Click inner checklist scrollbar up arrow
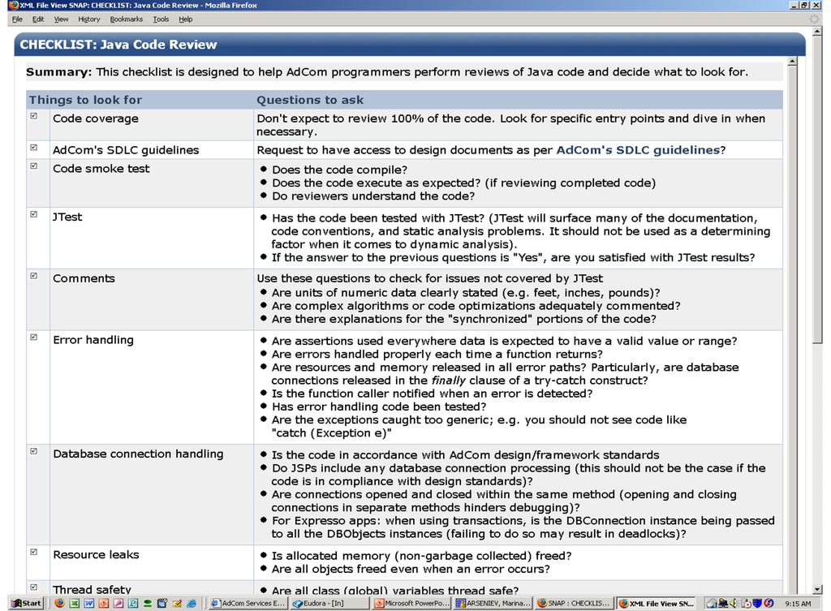Image resolution: width=831 pixels, height=611 pixels. (792, 61)
